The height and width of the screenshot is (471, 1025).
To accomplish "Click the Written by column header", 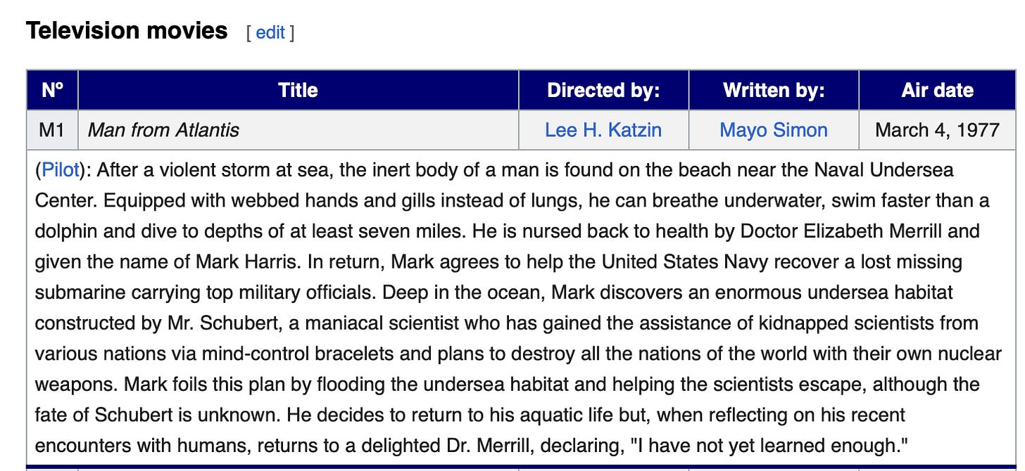I will 772,90.
